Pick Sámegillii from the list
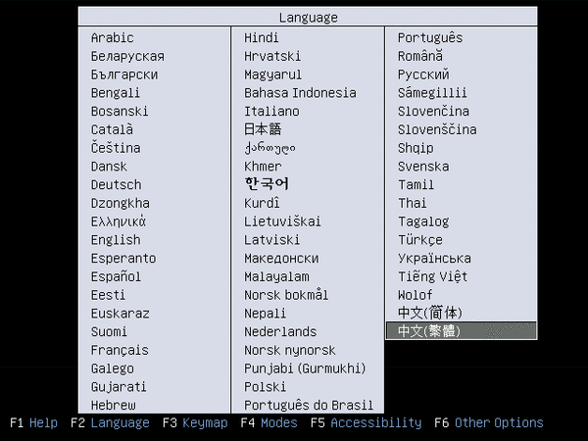588x441 pixels. coord(432,93)
